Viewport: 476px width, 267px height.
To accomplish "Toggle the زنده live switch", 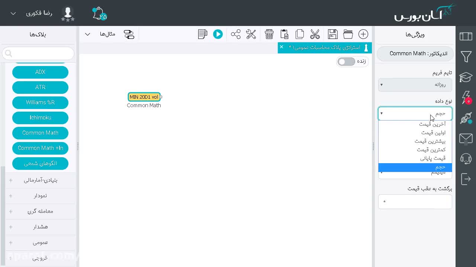I will point(346,62).
